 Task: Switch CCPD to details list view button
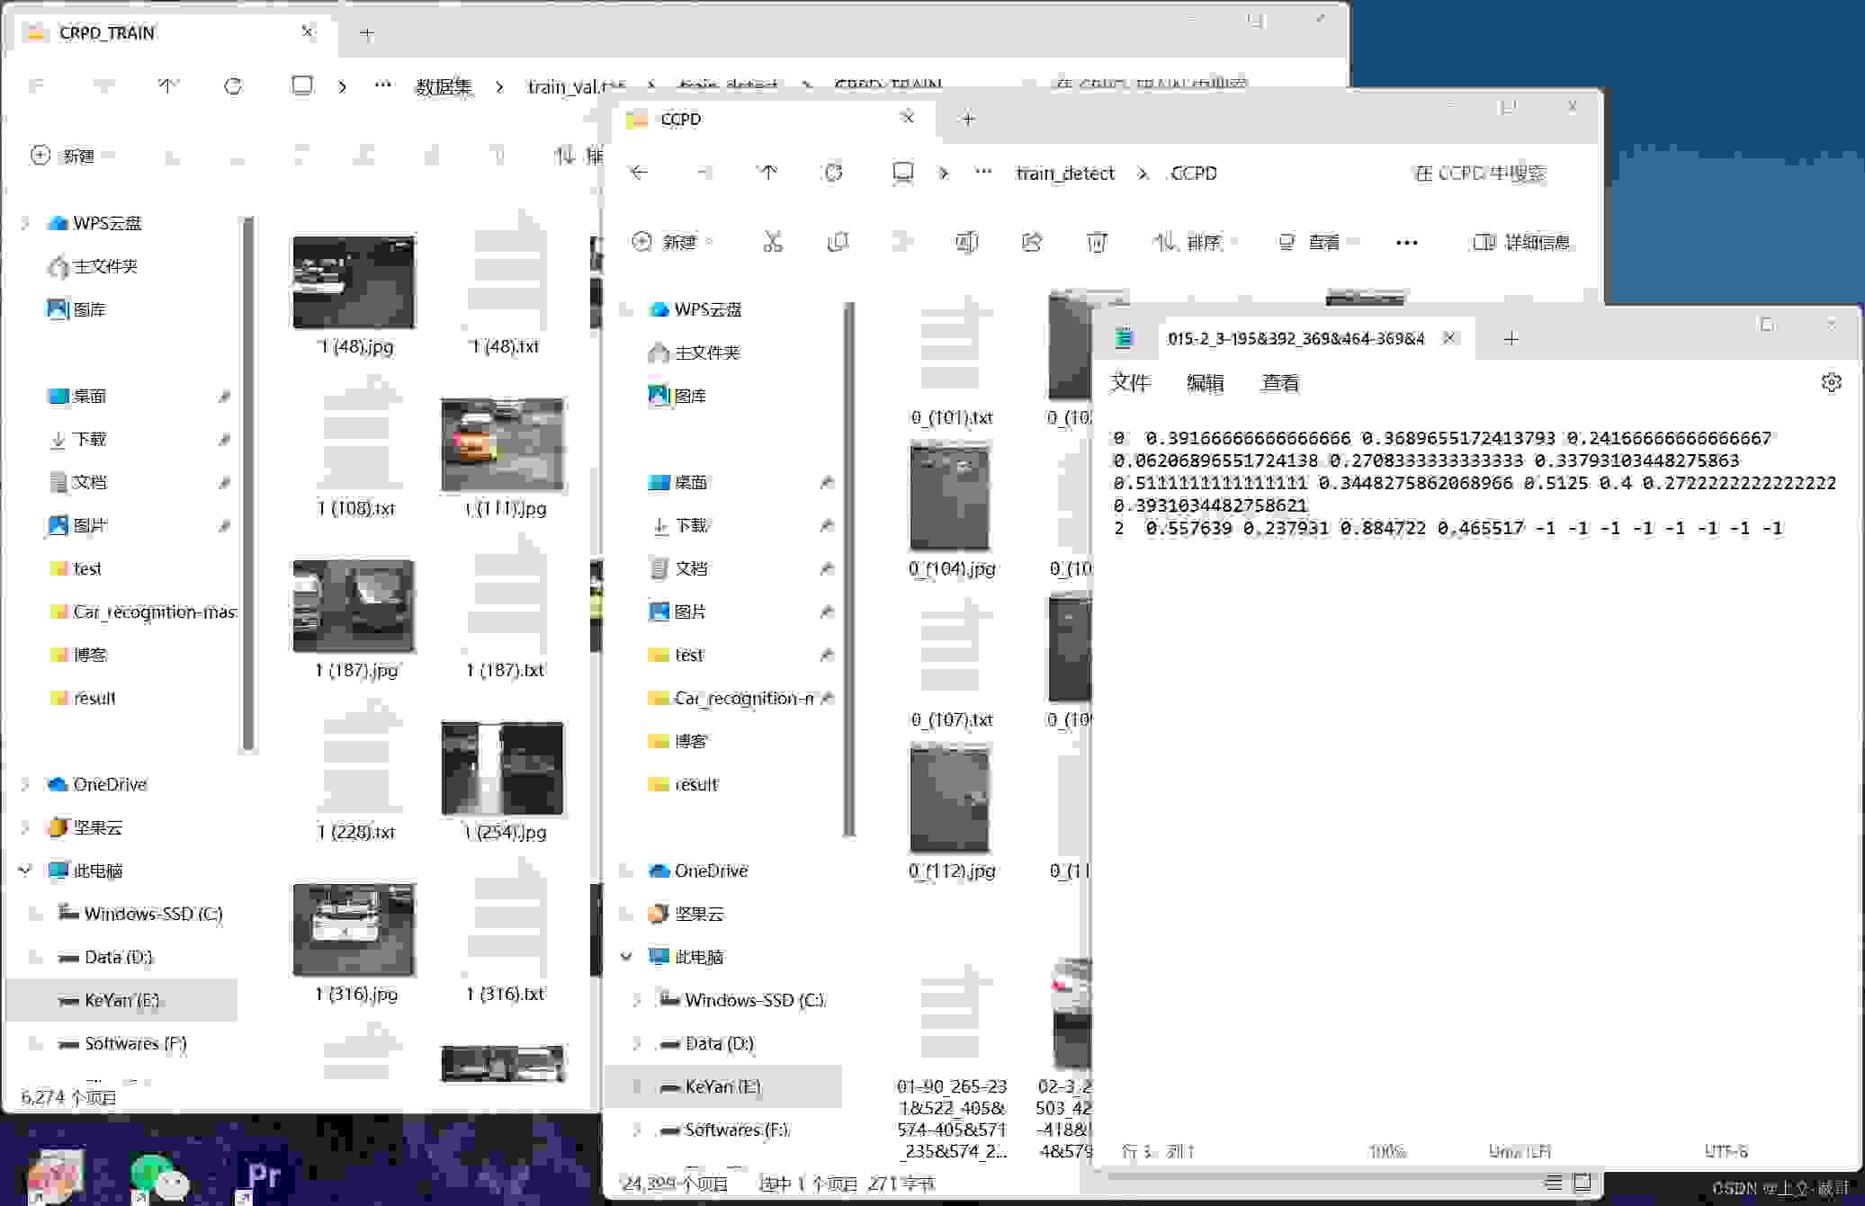point(1554,1182)
